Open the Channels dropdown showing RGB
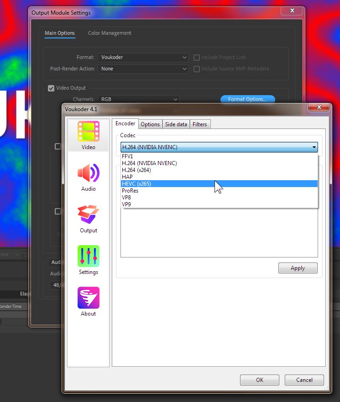The width and height of the screenshot is (340, 402). 139,99
